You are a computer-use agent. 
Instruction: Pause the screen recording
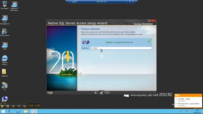tap(8, 106)
